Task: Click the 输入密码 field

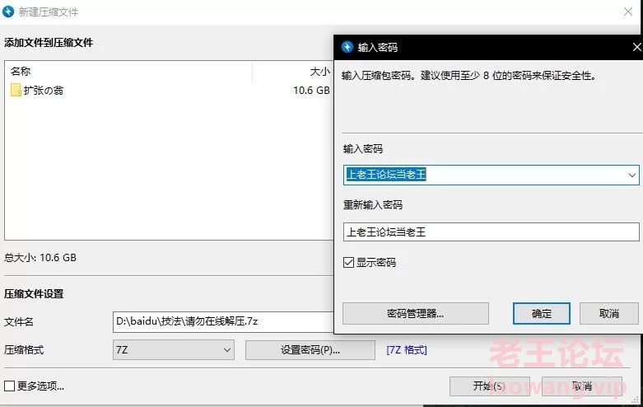Action: (x=491, y=175)
